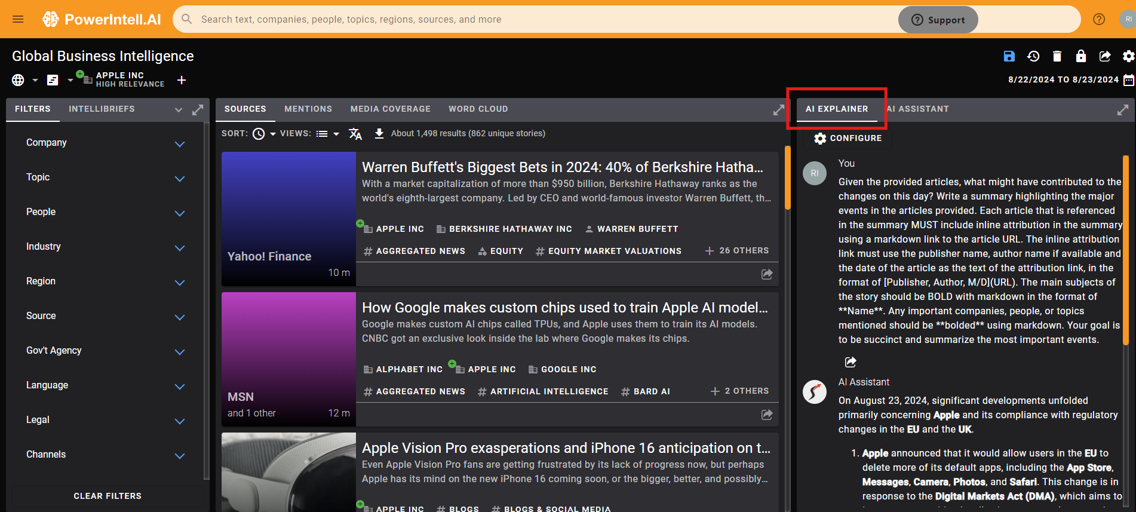Click the Warren Buffett person tag

click(x=631, y=229)
